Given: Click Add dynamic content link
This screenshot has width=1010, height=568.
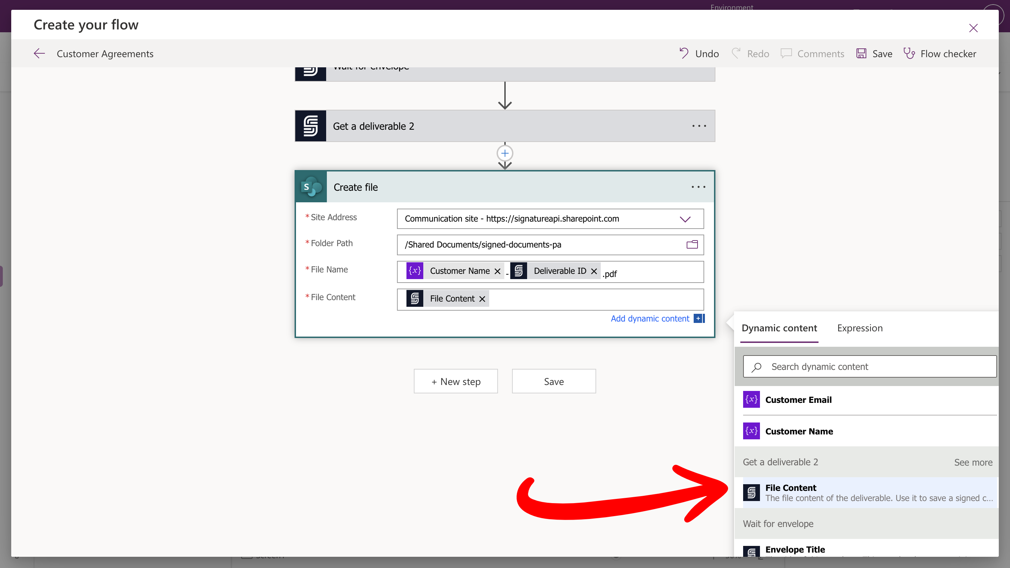Looking at the screenshot, I should point(650,318).
